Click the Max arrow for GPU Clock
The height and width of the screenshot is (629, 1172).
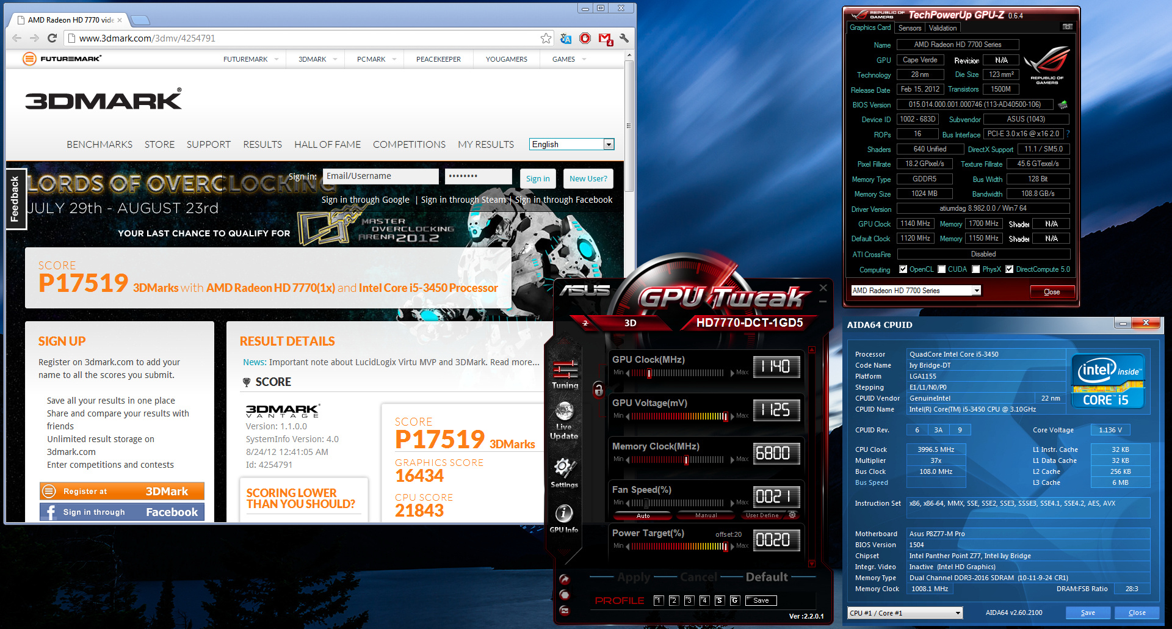[733, 373]
